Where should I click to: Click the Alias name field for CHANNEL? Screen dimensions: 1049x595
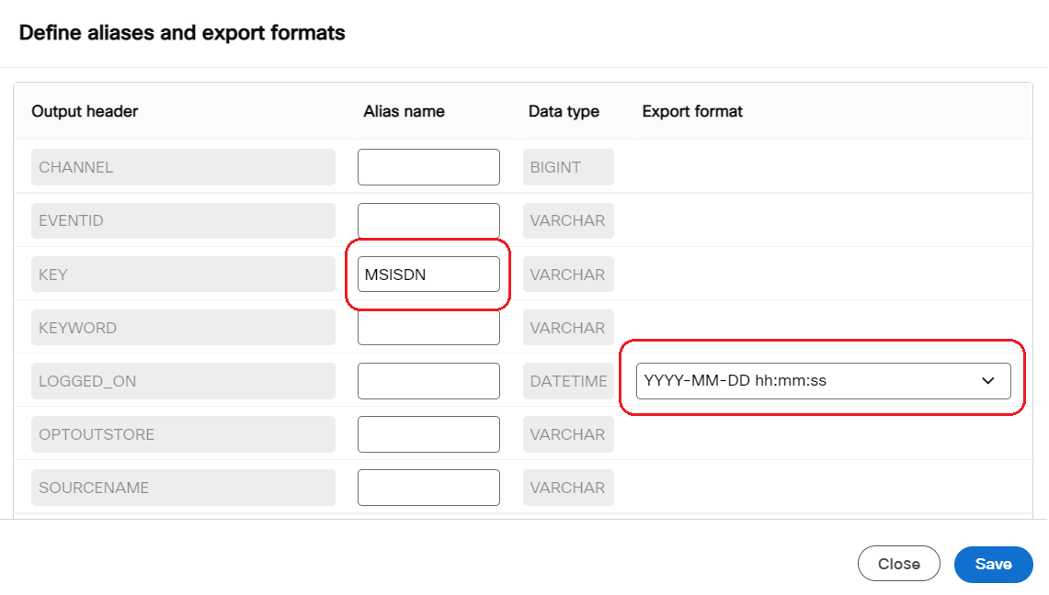428,166
